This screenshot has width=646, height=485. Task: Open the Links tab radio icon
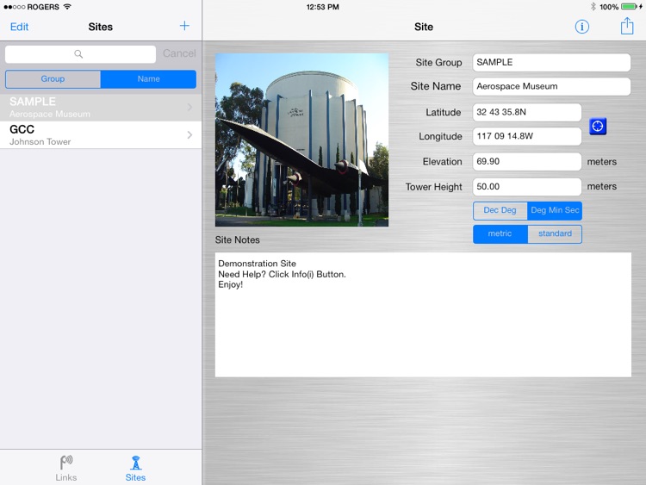tap(66, 463)
